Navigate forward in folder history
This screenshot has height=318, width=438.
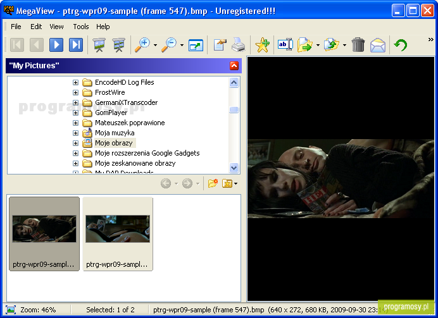pos(187,183)
